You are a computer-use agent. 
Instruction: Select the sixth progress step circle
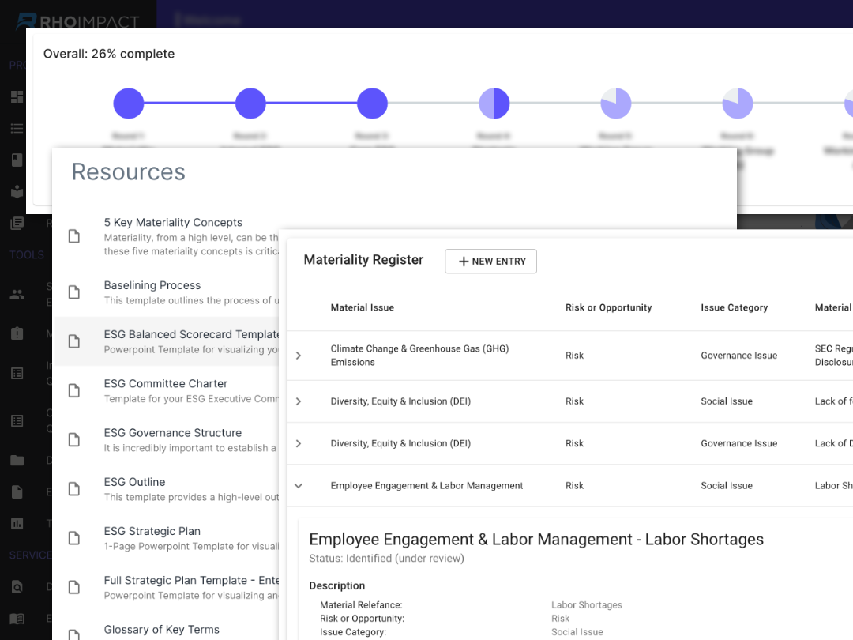[x=738, y=103]
